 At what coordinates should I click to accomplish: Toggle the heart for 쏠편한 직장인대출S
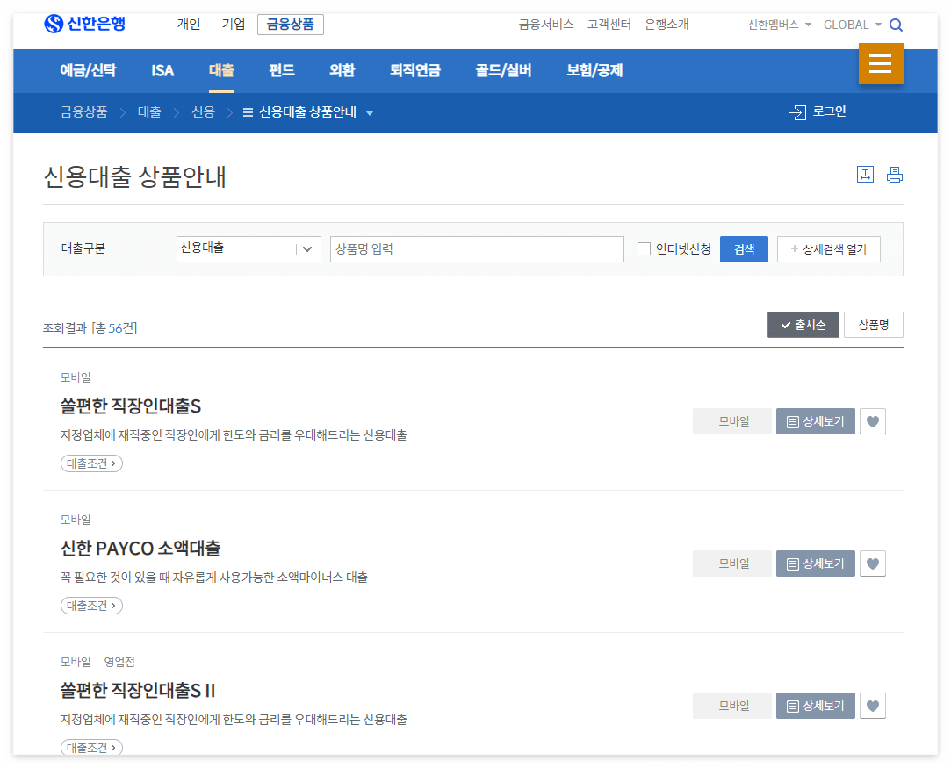coord(872,421)
